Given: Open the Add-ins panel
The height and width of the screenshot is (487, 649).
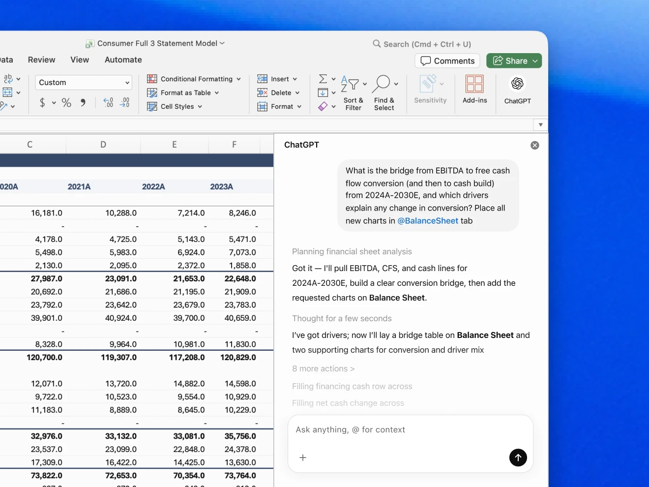Looking at the screenshot, I should click(x=474, y=89).
